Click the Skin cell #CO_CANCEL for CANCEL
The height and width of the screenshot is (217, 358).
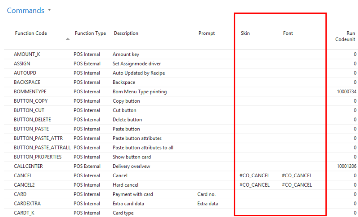pyautogui.click(x=254, y=176)
